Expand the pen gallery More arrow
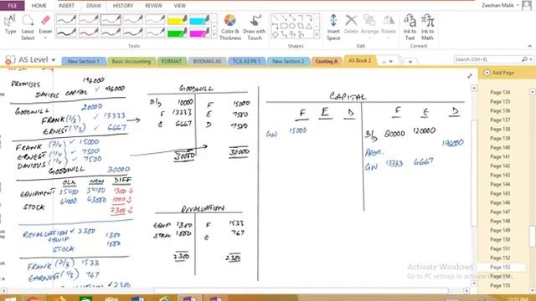The width and height of the screenshot is (536, 301). [214, 34]
